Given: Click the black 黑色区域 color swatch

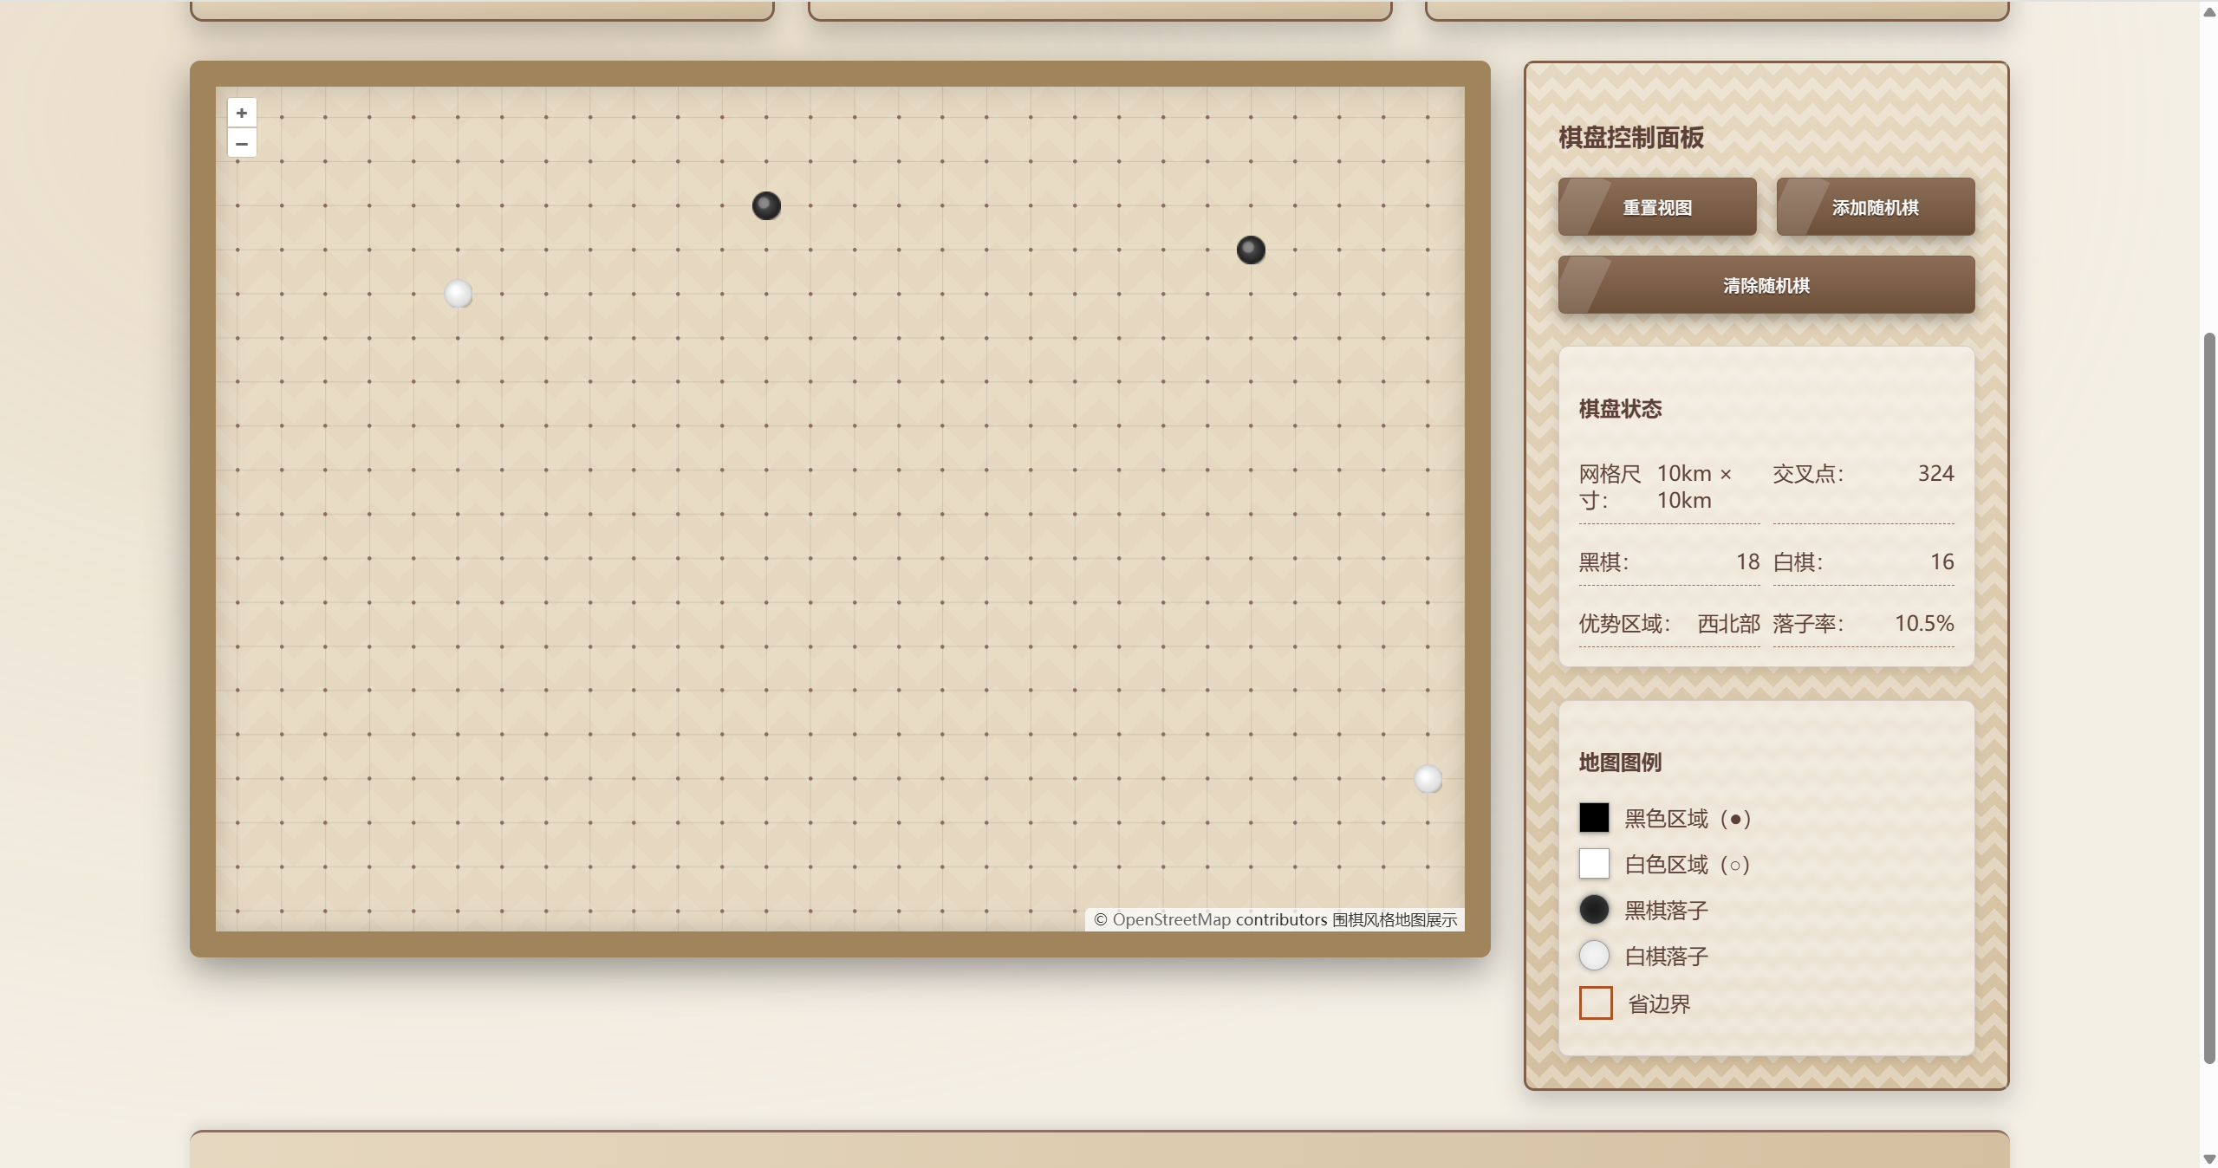Looking at the screenshot, I should (1593, 817).
